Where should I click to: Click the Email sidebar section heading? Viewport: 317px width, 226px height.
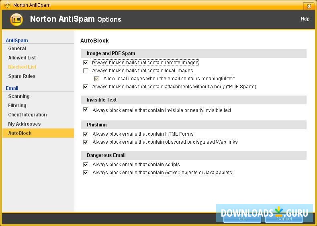(12, 88)
